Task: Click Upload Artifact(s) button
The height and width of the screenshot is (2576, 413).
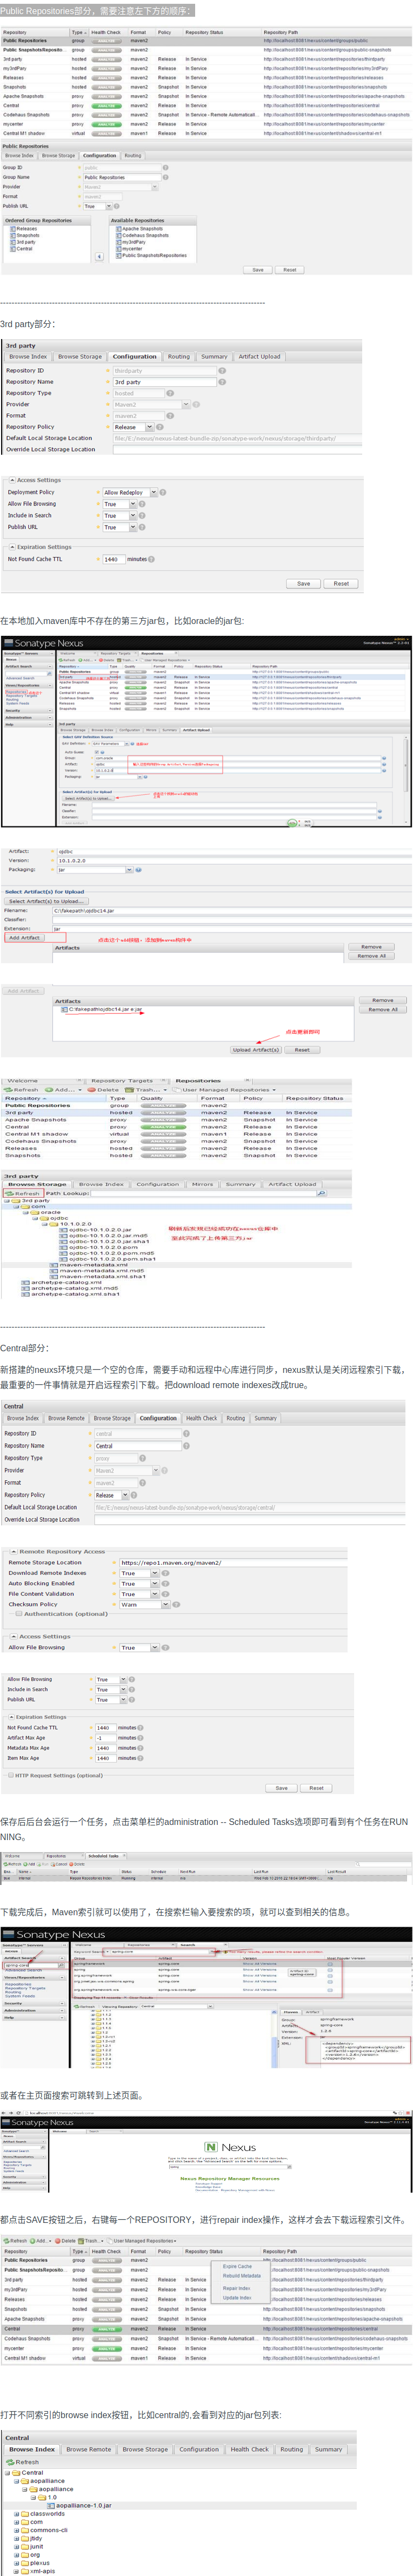Action: (255, 1050)
